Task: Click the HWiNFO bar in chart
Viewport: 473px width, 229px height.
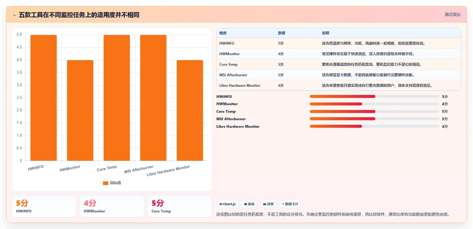Action: (43, 98)
